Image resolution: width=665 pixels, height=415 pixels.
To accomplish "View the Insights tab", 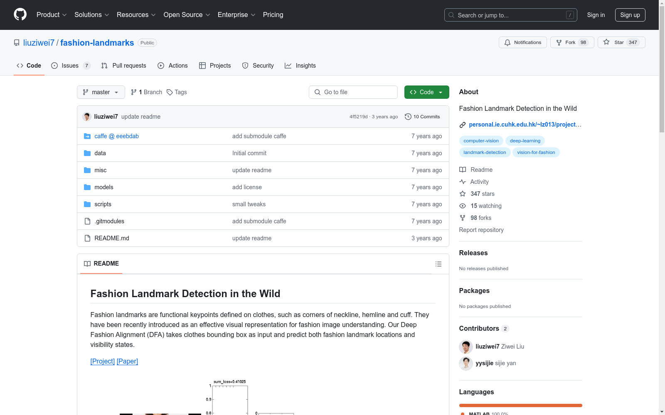I will [x=300, y=66].
